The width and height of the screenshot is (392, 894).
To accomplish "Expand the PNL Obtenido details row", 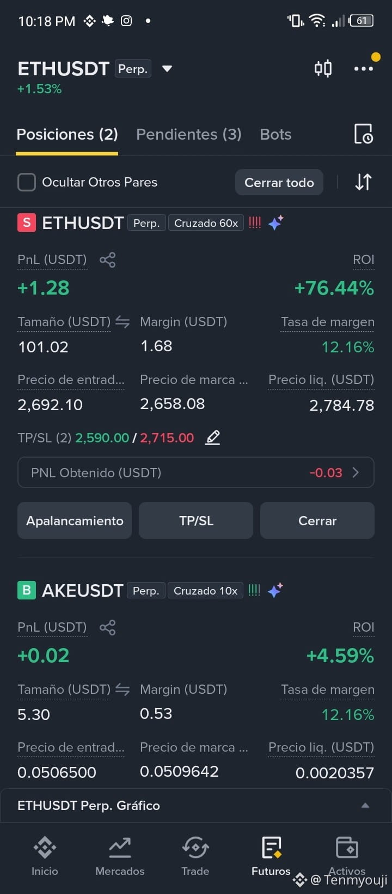I will pyautogui.click(x=196, y=472).
